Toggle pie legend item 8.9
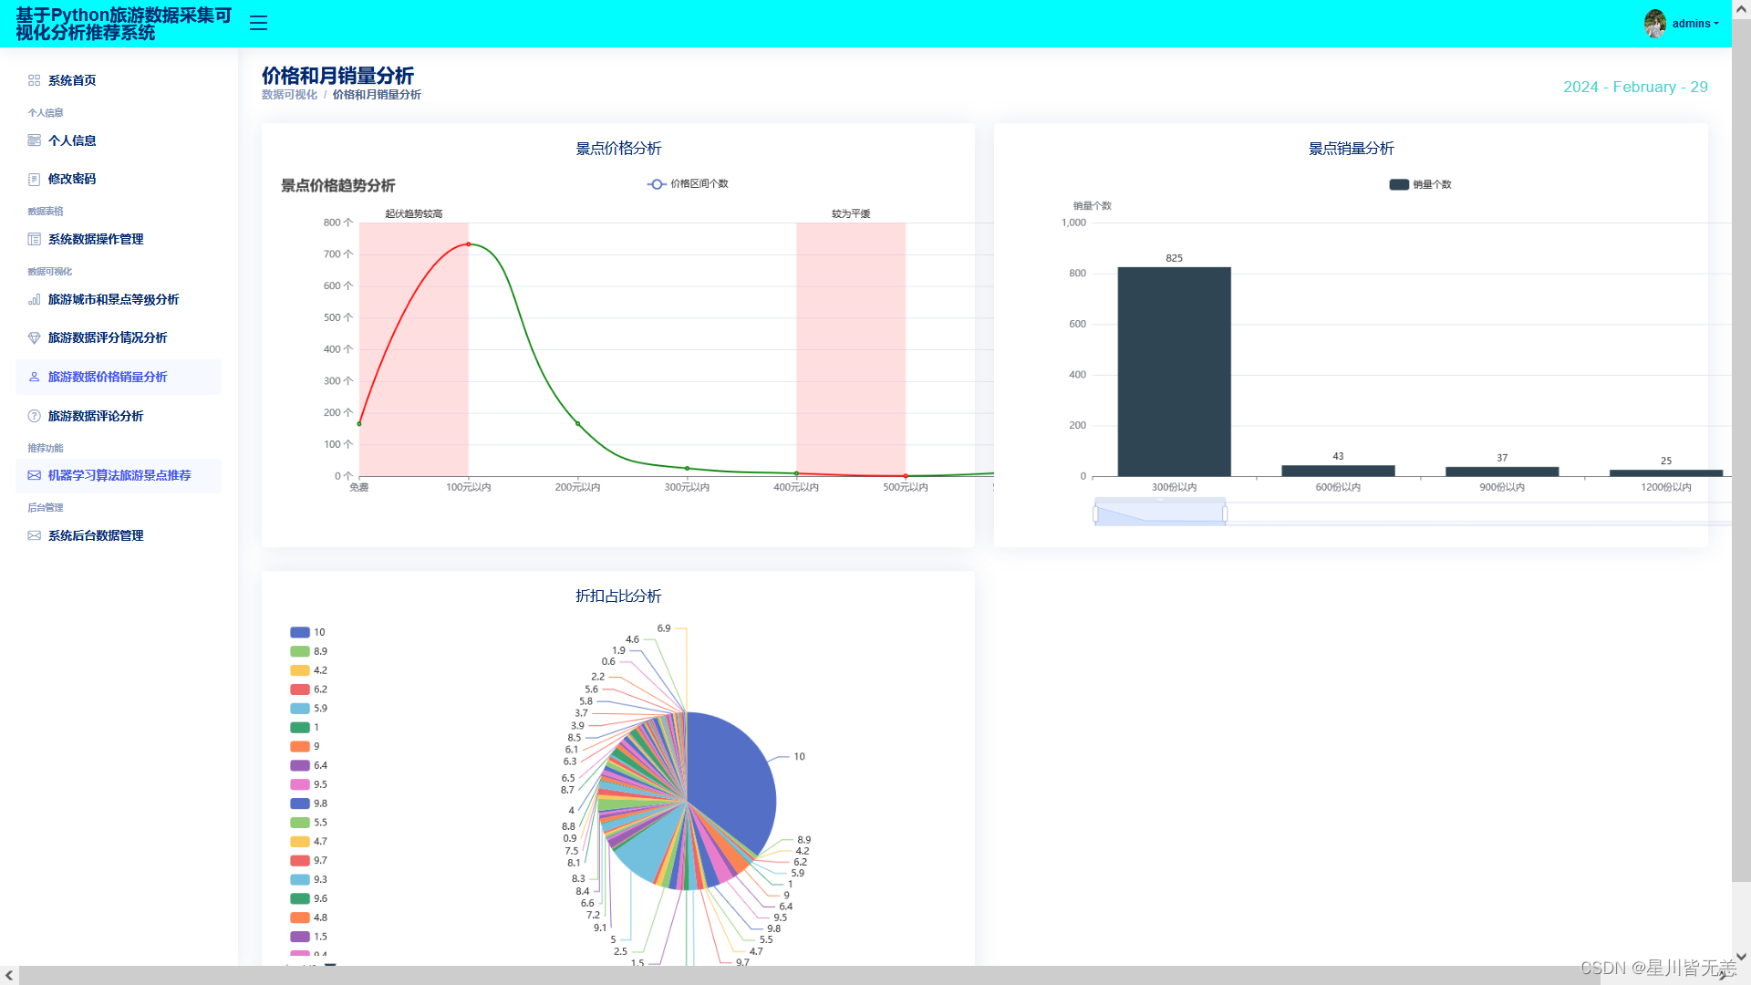This screenshot has width=1751, height=985. coord(308,651)
